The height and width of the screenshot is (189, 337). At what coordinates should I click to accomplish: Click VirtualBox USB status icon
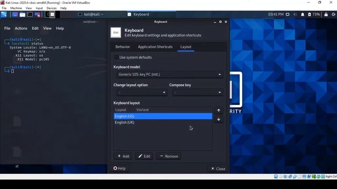[295, 176]
